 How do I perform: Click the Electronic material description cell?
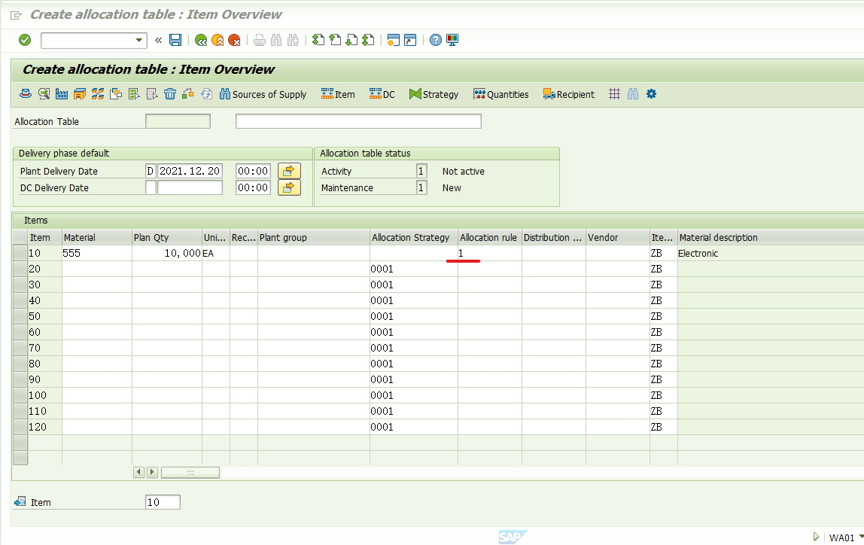[771, 253]
